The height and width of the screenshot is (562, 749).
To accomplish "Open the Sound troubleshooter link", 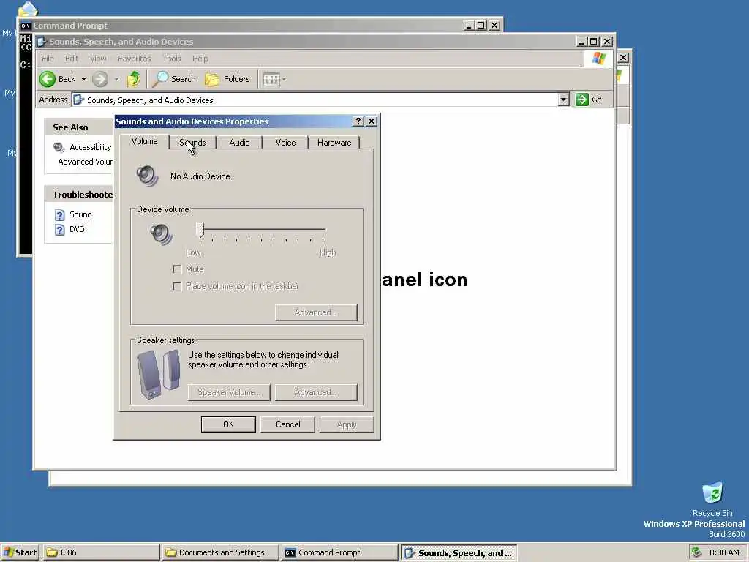I will [80, 214].
